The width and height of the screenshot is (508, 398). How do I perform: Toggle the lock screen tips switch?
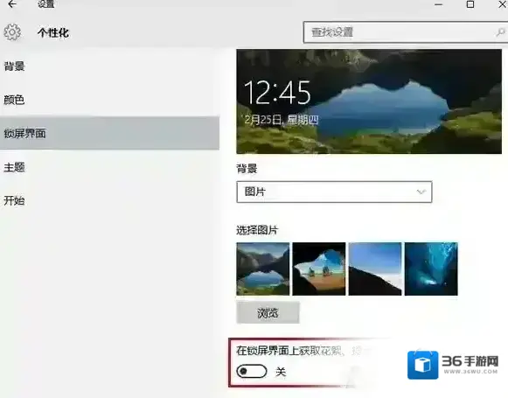coord(252,371)
